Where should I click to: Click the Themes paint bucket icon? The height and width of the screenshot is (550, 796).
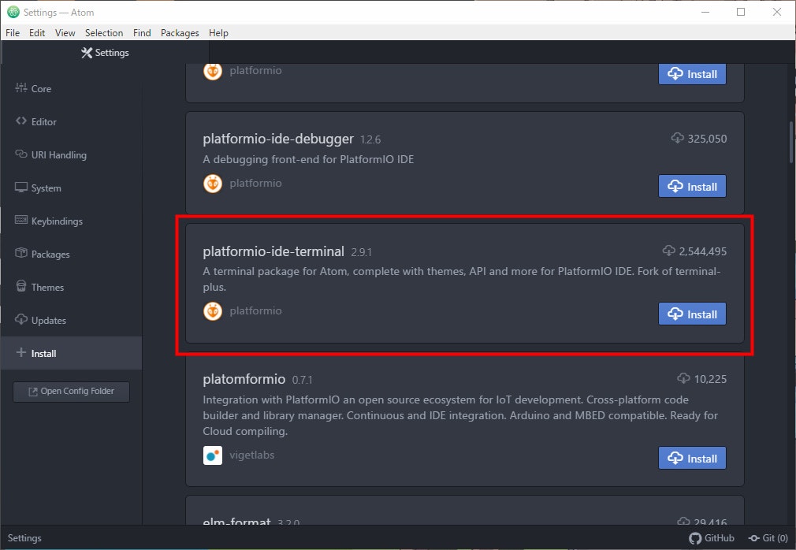click(20, 286)
